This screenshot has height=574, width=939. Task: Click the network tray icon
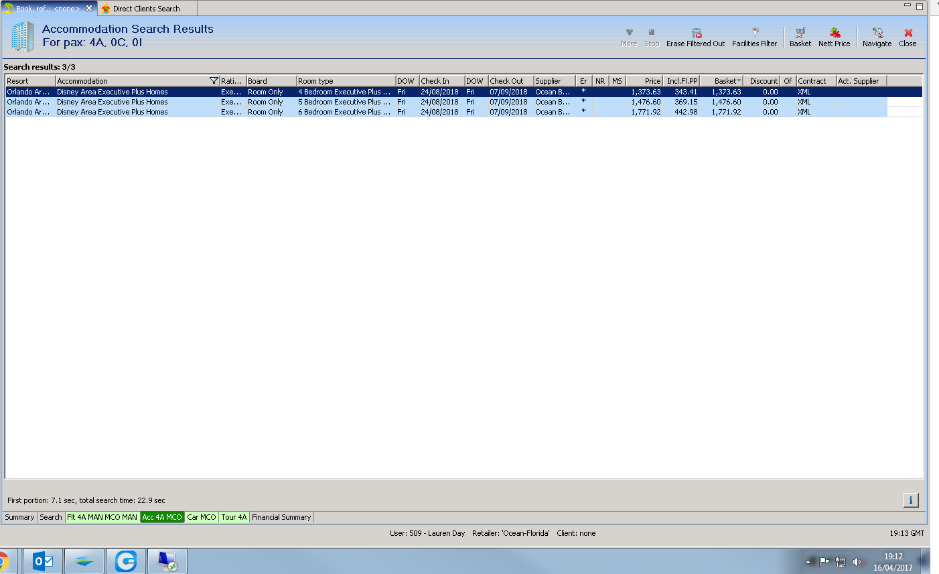coord(841,562)
